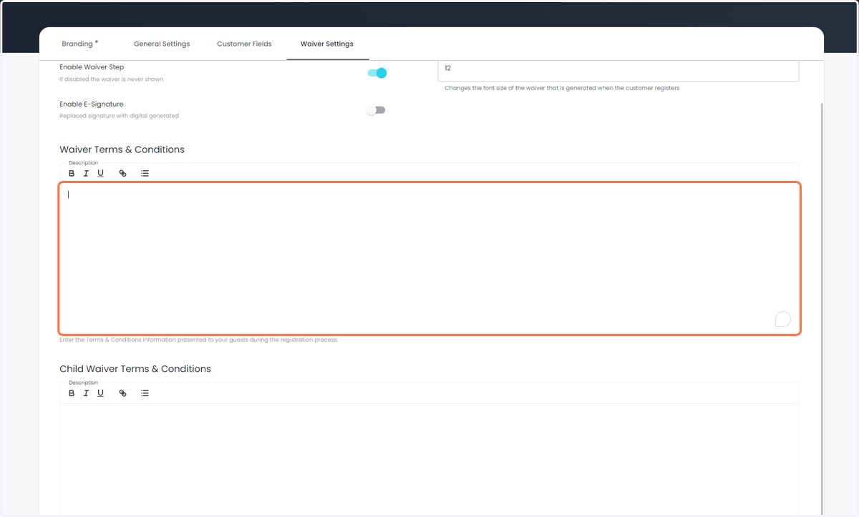Click the 'Waiver Terms & Conditions' heading
Screen dimensions: 859x517
pyautogui.click(x=122, y=149)
